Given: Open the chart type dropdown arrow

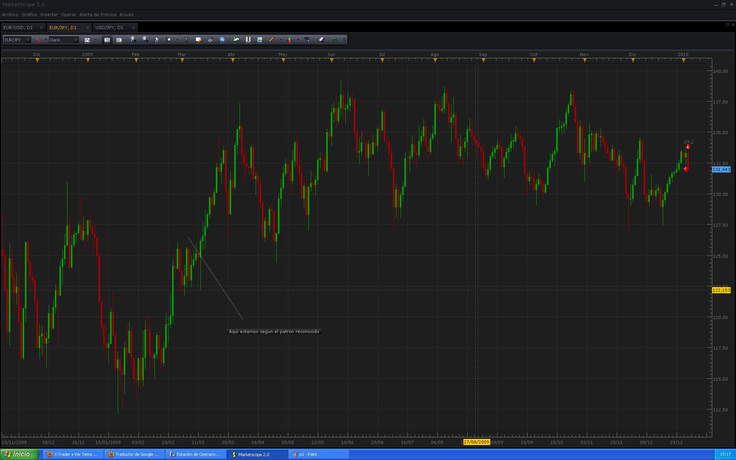Looking at the screenshot, I should [x=96, y=39].
